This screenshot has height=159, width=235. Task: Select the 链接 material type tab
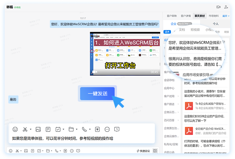click(226, 32)
